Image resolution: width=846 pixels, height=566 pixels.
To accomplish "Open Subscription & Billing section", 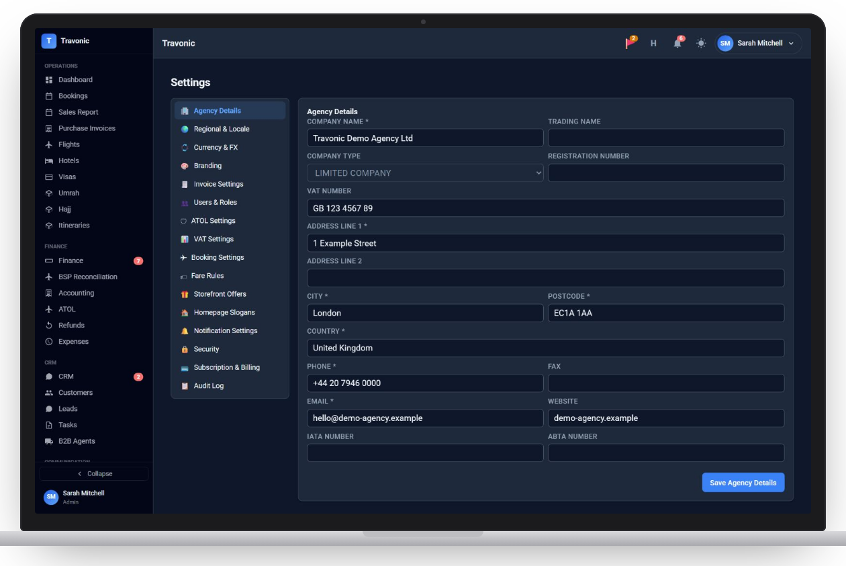I will click(230, 367).
